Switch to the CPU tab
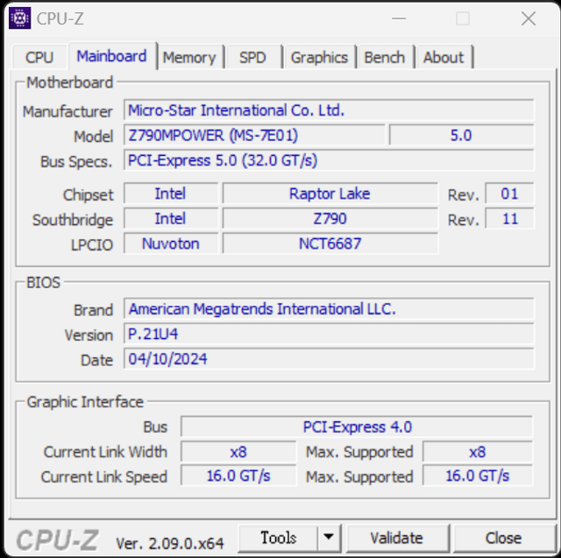This screenshot has width=561, height=558. point(39,57)
